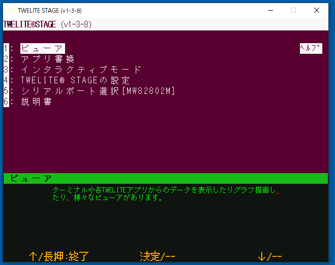Click the number 3 shortcut label

[x=6, y=70]
